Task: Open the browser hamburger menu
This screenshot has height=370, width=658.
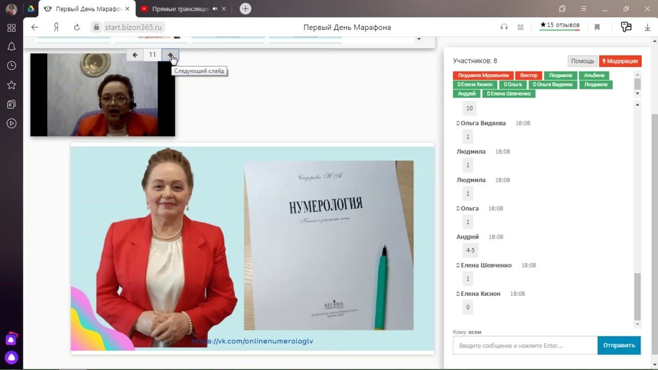Action: coord(583,9)
